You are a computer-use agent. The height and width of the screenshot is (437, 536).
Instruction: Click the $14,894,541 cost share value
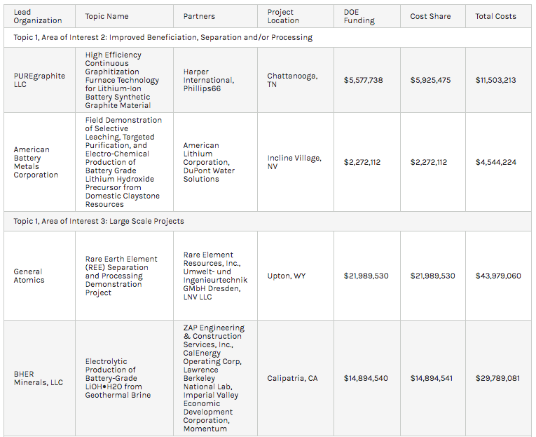432,378
